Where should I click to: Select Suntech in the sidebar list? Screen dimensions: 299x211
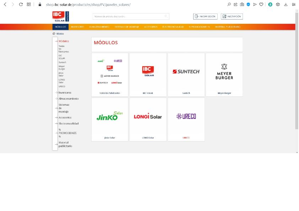[62, 62]
